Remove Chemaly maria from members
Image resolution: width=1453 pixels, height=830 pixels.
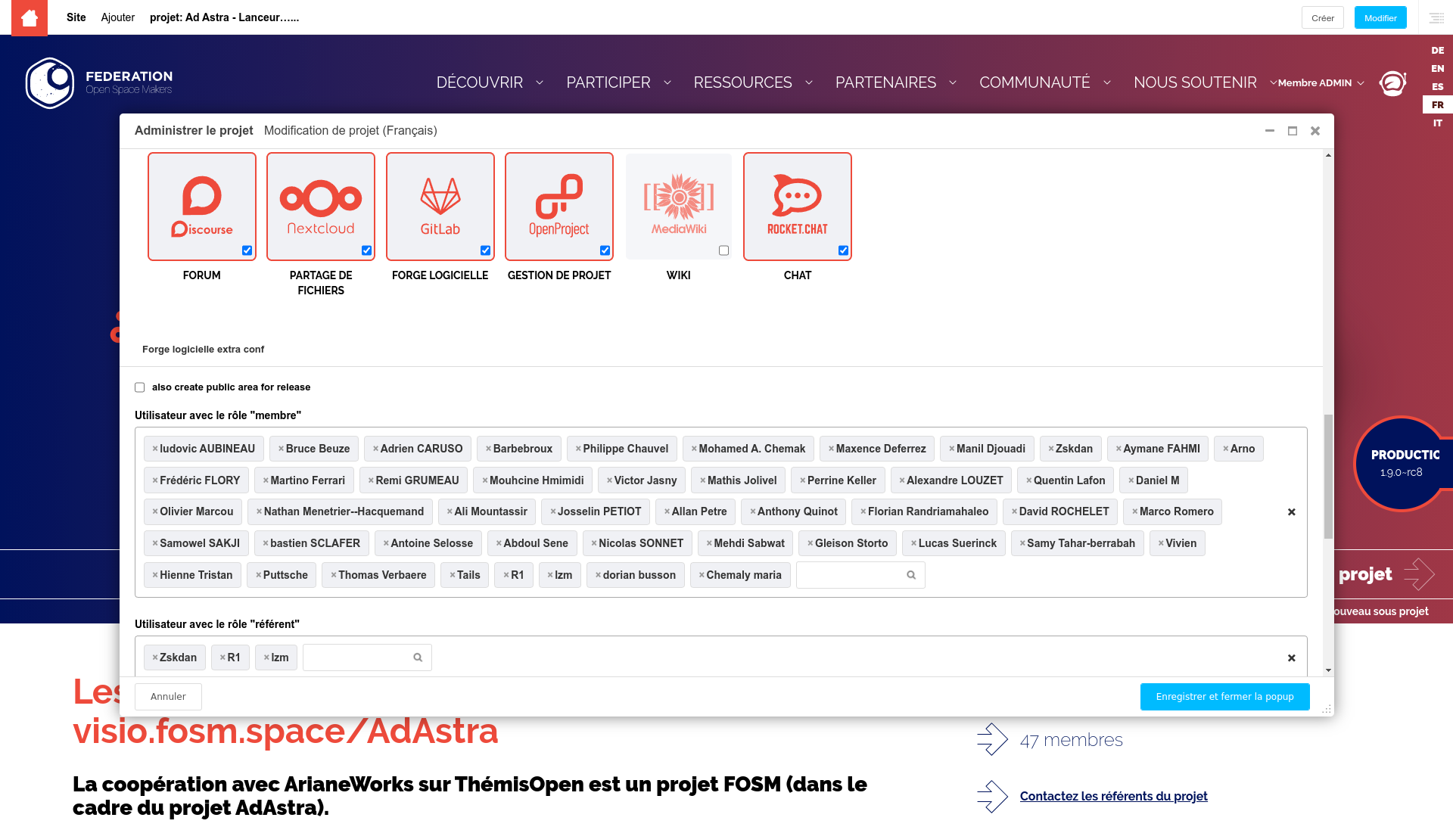click(x=702, y=575)
